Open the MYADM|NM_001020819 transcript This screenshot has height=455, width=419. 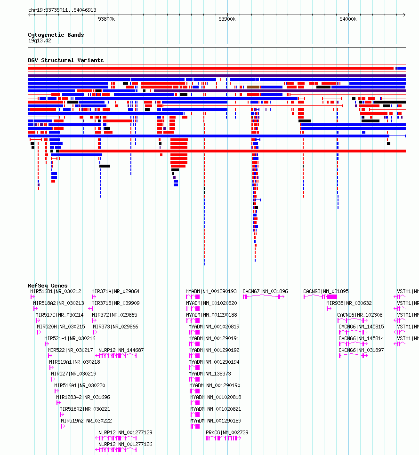coord(214,327)
